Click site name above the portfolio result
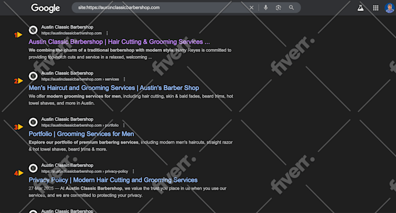396x213 pixels. pos(67,119)
